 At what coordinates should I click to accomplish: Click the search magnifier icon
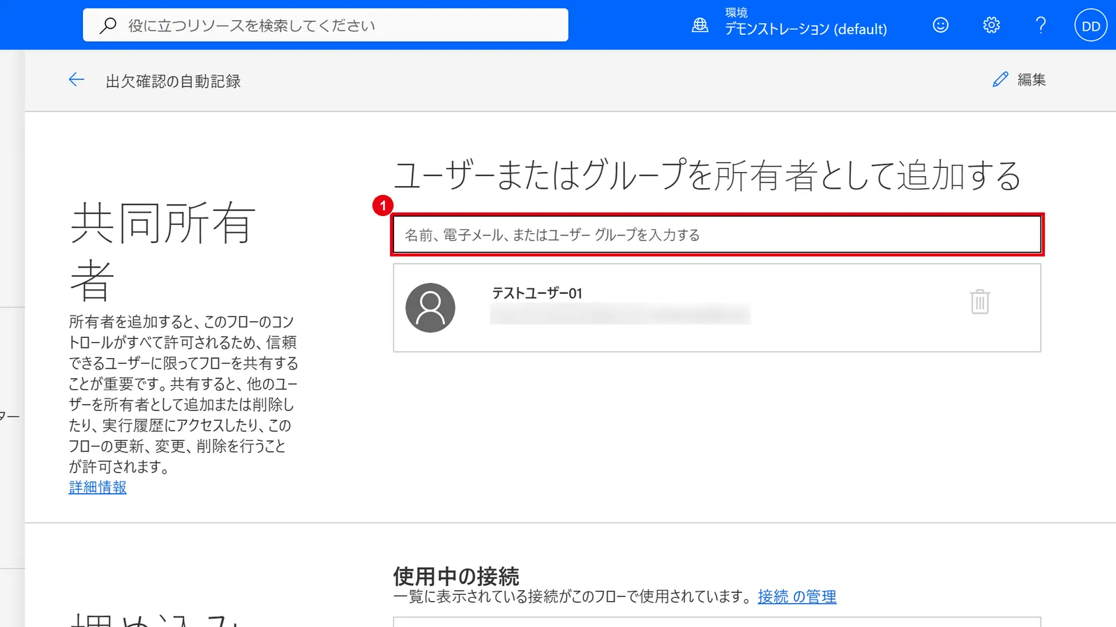pos(108,26)
